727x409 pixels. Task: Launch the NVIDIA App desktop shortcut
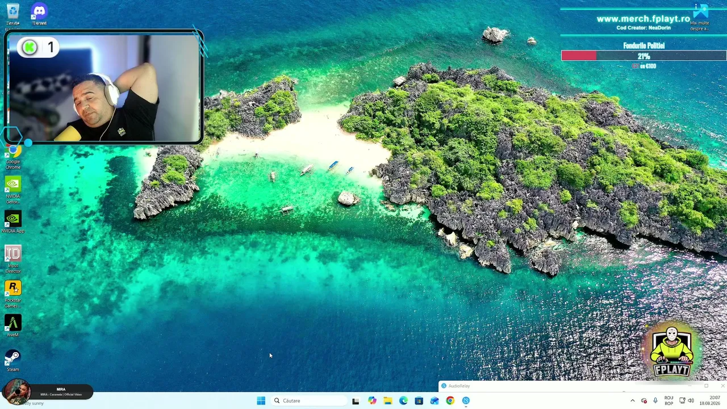pyautogui.click(x=13, y=222)
